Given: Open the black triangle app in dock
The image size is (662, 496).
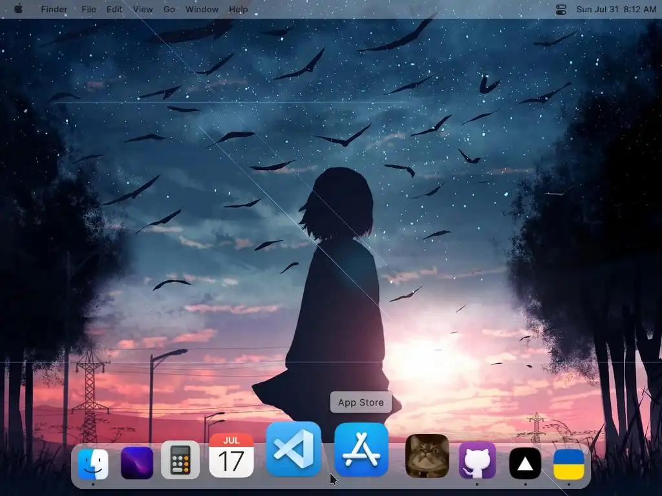Looking at the screenshot, I should (525, 464).
